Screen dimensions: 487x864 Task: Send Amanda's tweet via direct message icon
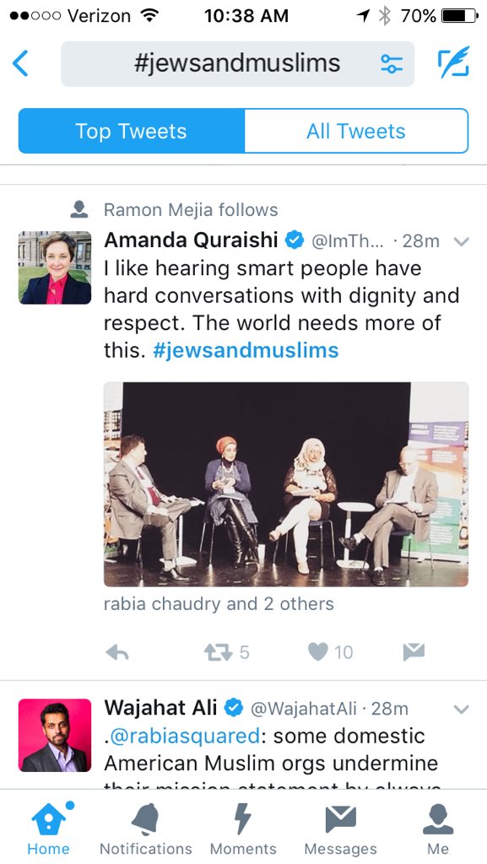point(414,652)
